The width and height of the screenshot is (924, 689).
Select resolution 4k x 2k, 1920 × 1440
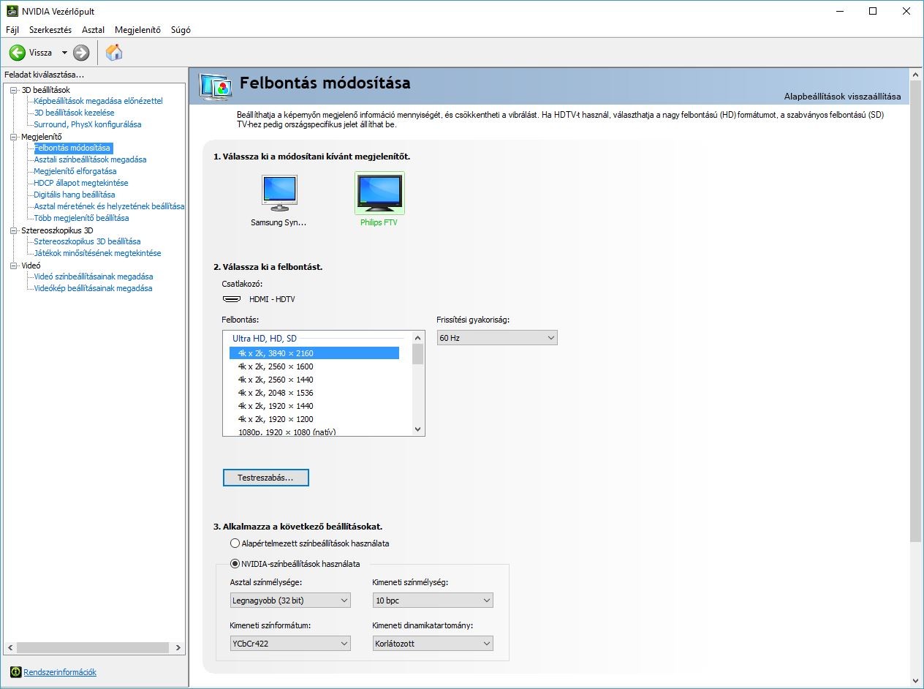point(314,406)
